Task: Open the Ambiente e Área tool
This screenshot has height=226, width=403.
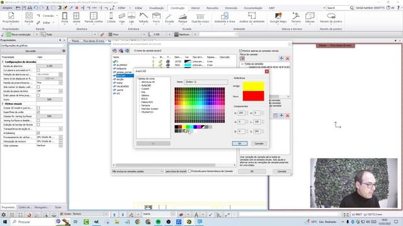Action: click(x=225, y=18)
